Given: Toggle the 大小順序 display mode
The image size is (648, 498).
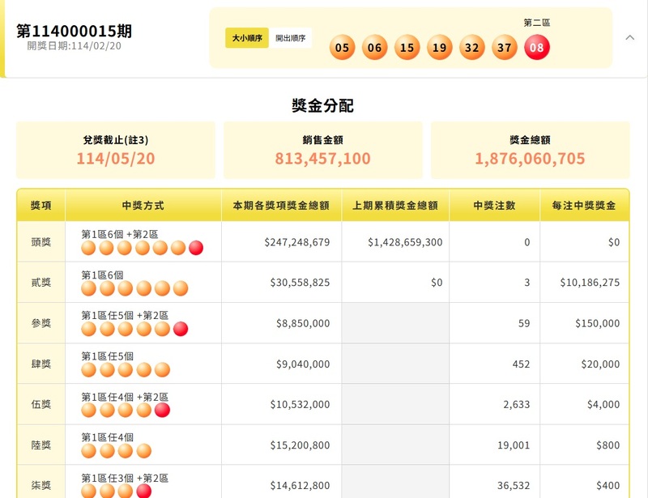Looking at the screenshot, I should pos(248,37).
